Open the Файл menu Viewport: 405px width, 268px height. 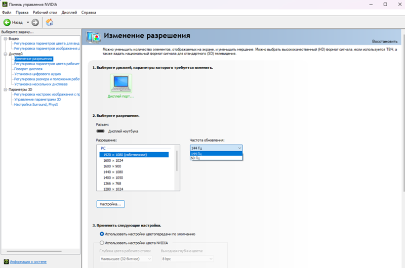tap(7, 12)
